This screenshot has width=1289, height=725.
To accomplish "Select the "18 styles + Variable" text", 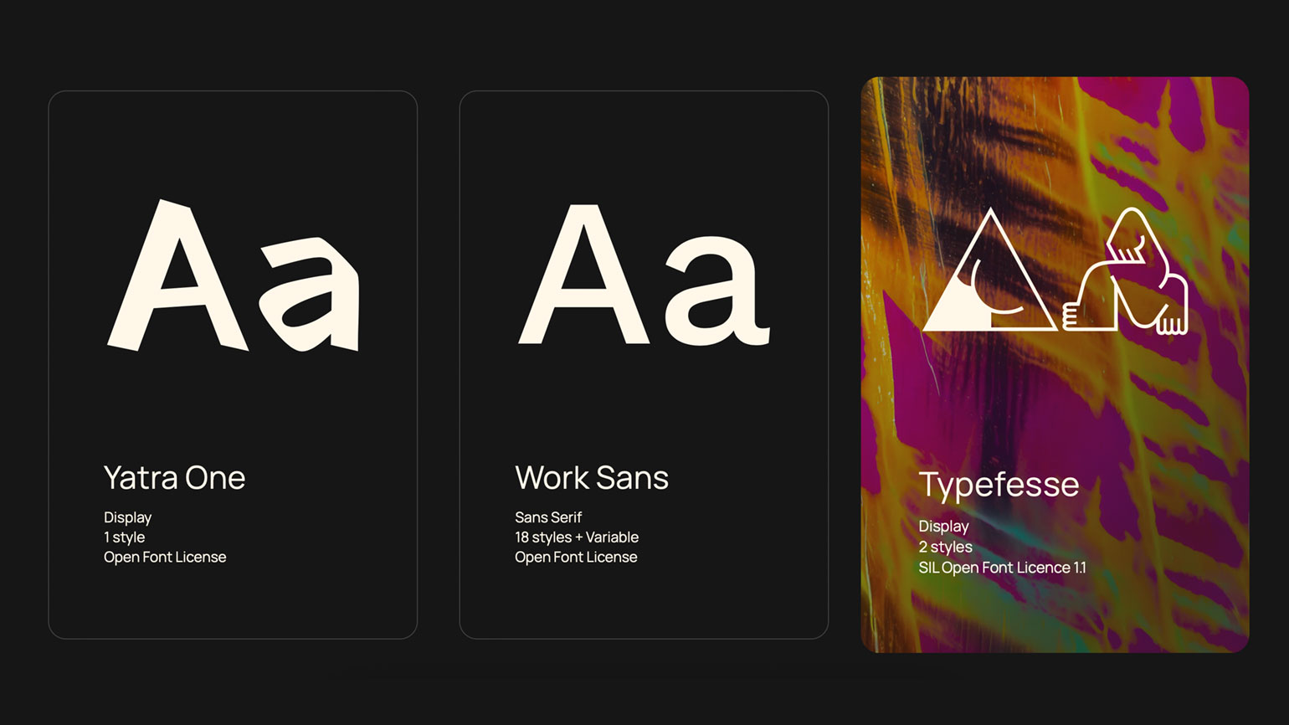I will pos(577,537).
